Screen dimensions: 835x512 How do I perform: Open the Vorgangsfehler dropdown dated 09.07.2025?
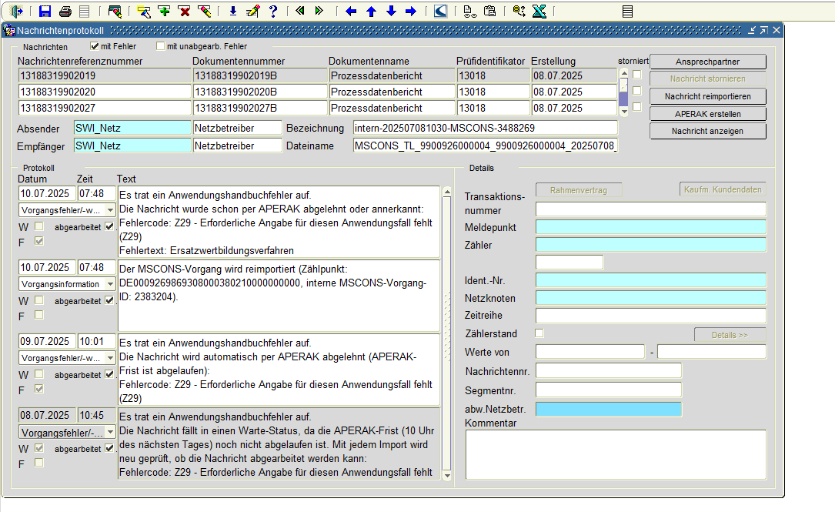pos(110,358)
